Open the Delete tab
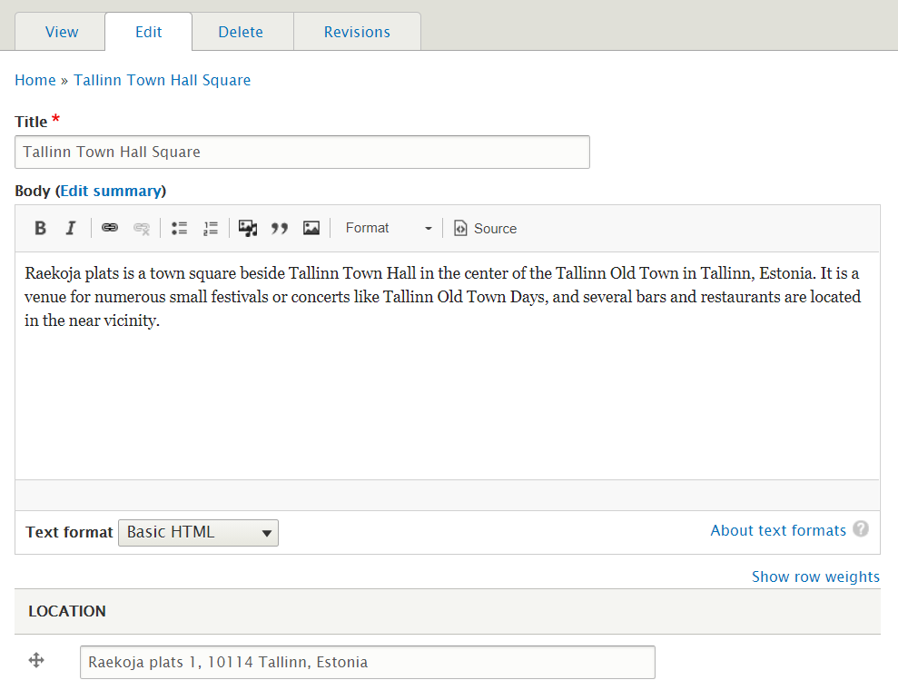Viewport: 898px width, 690px height. point(241,31)
